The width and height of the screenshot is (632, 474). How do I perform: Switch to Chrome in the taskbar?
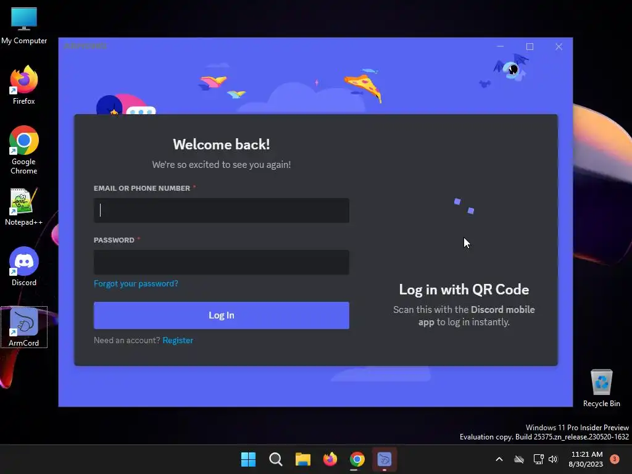[x=357, y=459]
